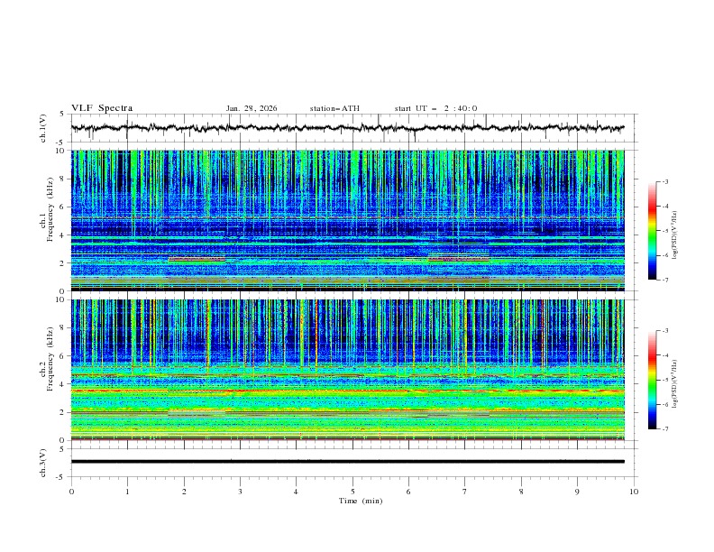Click time axis tick label "0"
The width and height of the screenshot is (714, 552).
click(x=71, y=492)
